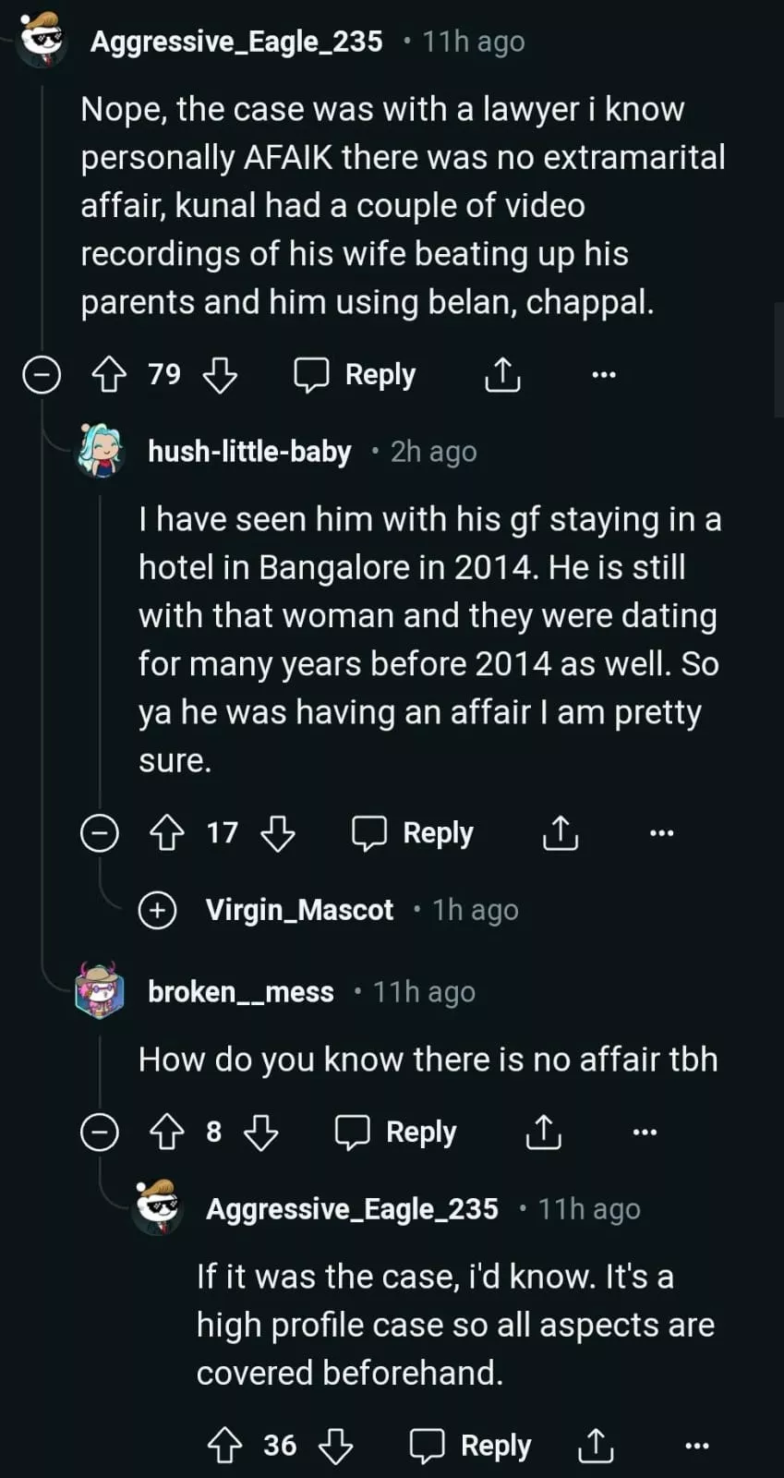Downvote the comment with 79 votes
The image size is (784, 1478).
point(220,375)
